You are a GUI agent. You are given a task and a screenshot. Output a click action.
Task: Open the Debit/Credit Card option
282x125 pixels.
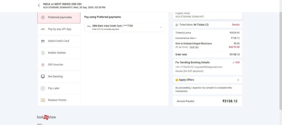pyautogui.click(x=59, y=41)
